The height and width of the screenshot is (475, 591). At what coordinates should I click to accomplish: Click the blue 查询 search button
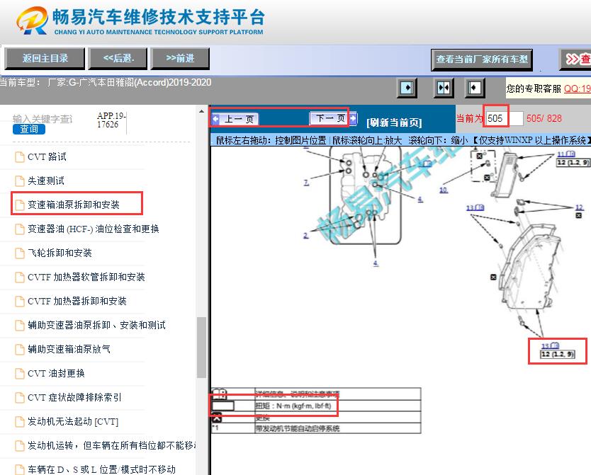(29, 129)
